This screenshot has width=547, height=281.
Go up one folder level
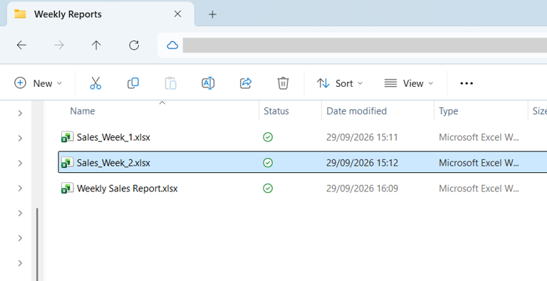coord(96,45)
